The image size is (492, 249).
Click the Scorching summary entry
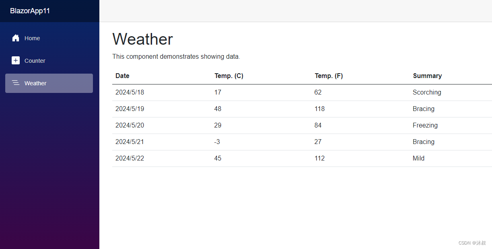pos(427,92)
